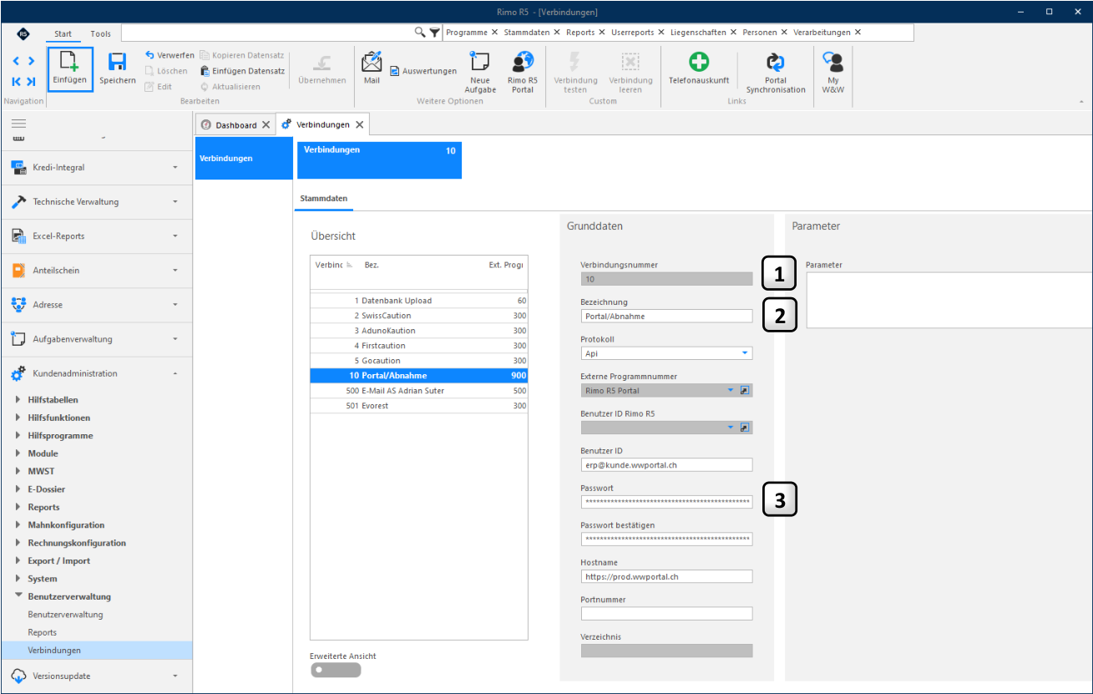Toggle the Erweiterte Ansicht switch

tap(336, 670)
